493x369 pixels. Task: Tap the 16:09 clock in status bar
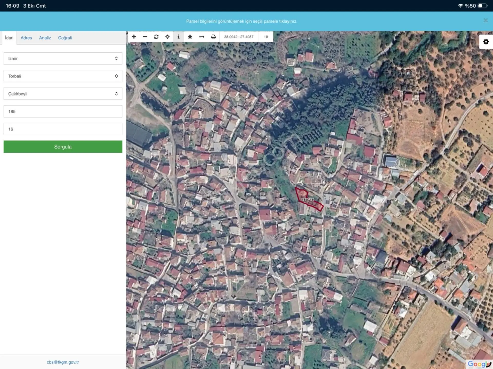click(x=13, y=6)
